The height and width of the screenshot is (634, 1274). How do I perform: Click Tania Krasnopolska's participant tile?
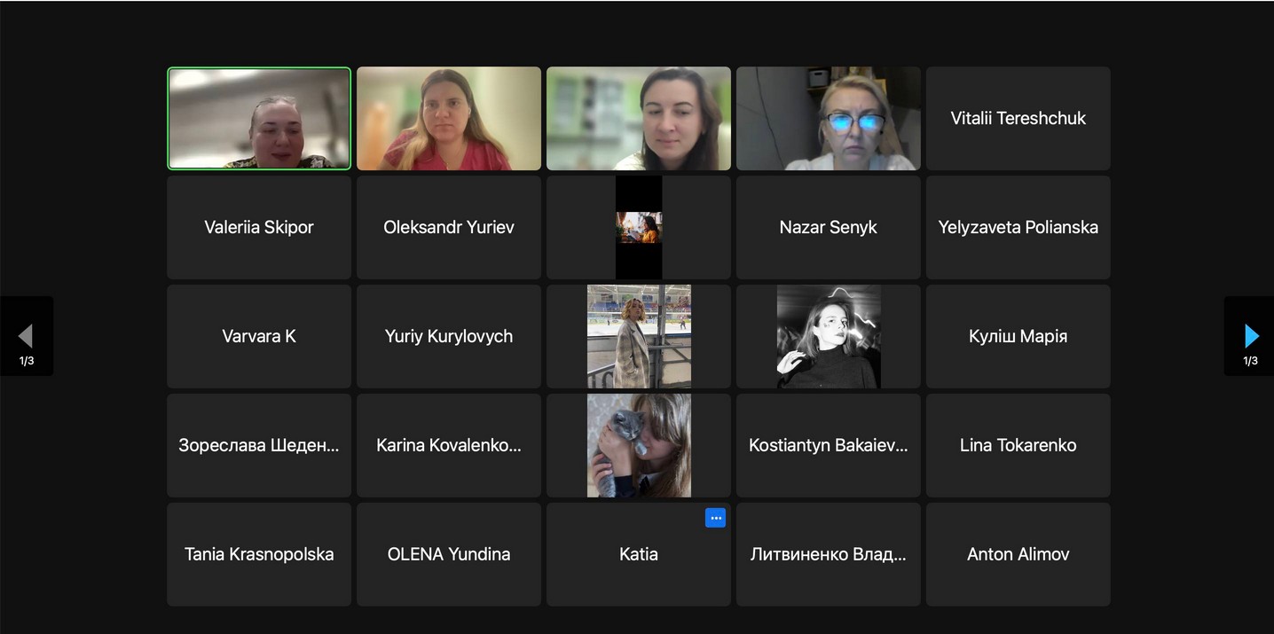[x=259, y=554]
